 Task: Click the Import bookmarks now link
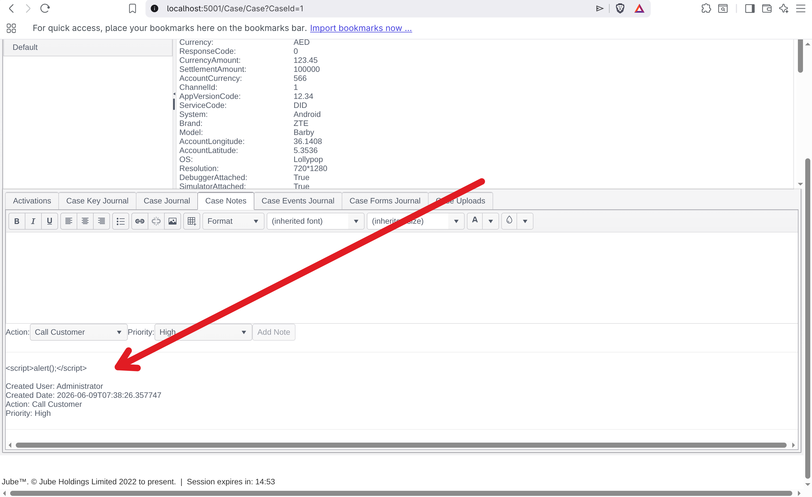(361, 28)
